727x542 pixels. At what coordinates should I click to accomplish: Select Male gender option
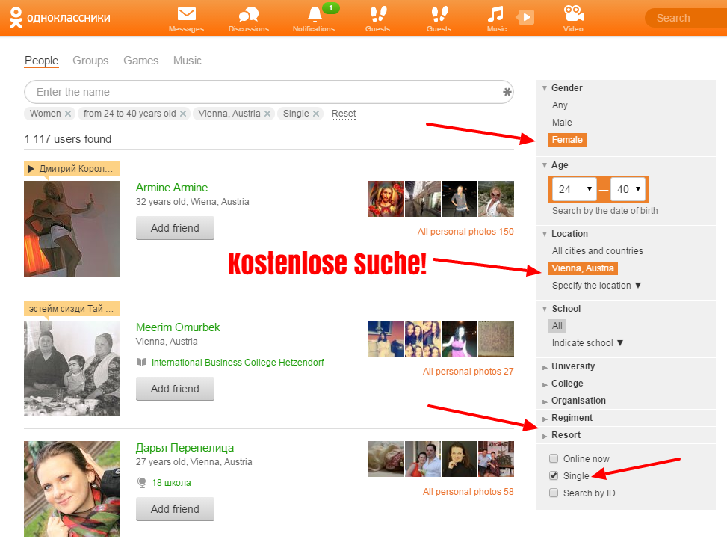point(562,123)
